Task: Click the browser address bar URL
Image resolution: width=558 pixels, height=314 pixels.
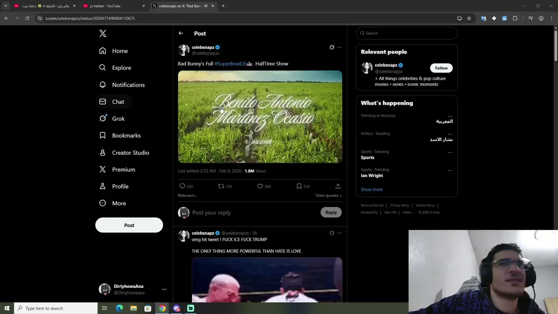Action: pos(90,18)
